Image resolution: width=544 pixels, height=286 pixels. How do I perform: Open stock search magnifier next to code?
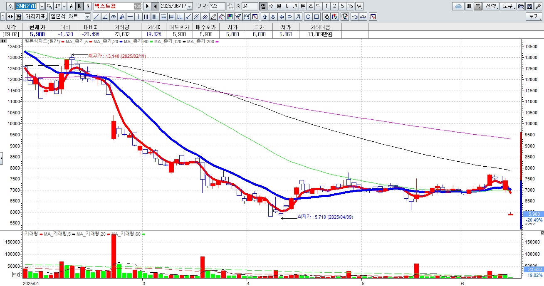49,6
